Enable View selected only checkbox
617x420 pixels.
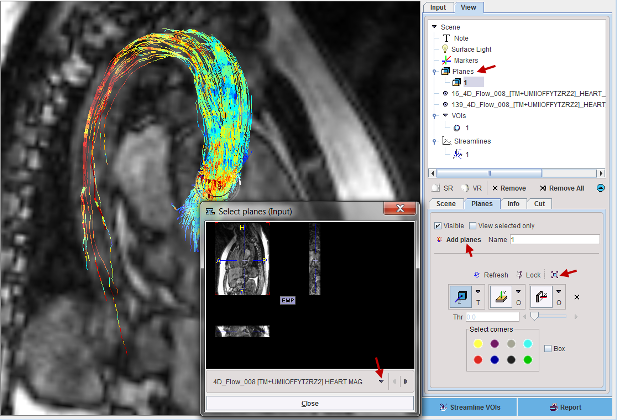coord(473,226)
